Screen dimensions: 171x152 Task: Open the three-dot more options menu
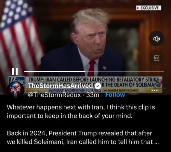(155, 90)
